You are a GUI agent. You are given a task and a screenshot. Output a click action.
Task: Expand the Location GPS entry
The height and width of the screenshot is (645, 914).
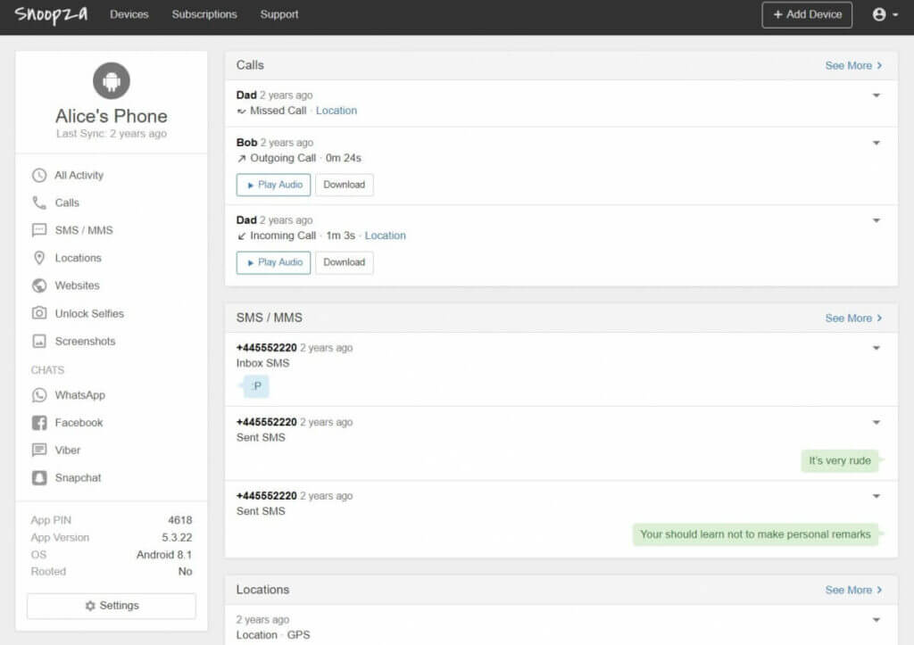(x=877, y=620)
